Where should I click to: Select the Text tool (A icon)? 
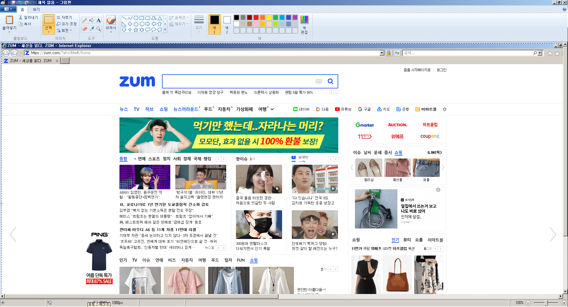point(99,20)
